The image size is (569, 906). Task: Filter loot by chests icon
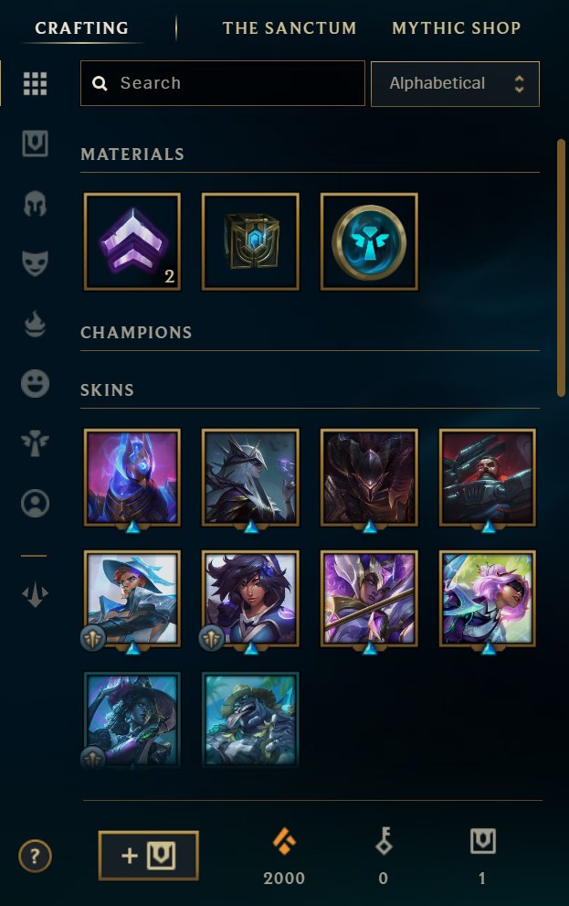36,144
